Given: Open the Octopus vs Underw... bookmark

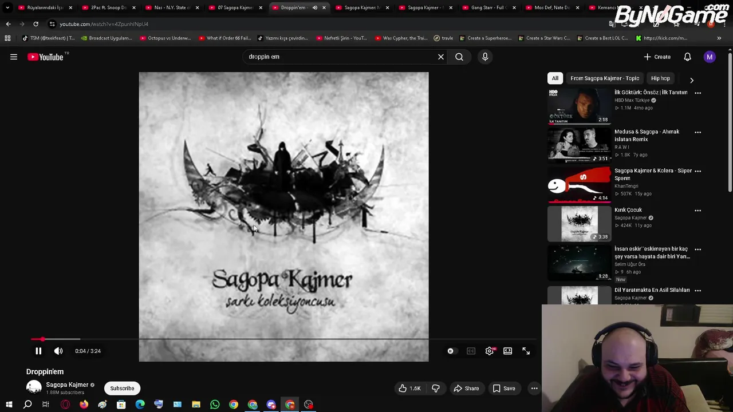Looking at the screenshot, I should [164, 38].
